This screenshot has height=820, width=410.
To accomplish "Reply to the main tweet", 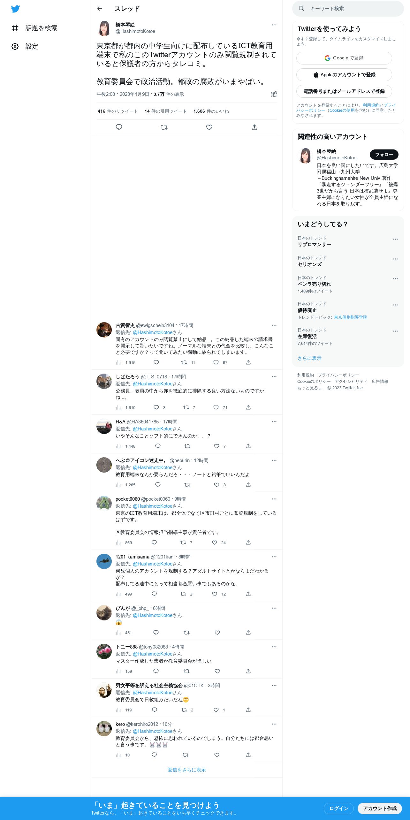I will pyautogui.click(x=119, y=127).
